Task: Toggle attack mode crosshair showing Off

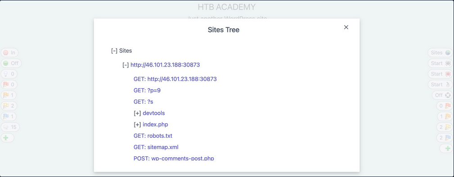Action: 442,95
